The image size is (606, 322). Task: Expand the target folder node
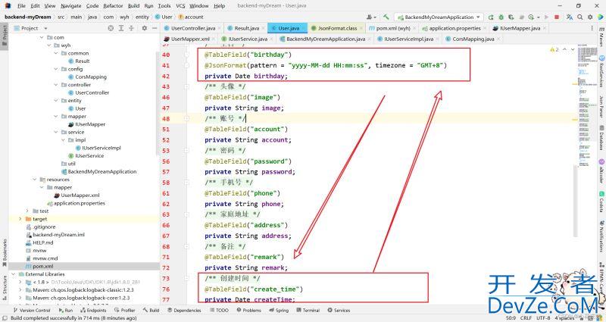(20, 219)
